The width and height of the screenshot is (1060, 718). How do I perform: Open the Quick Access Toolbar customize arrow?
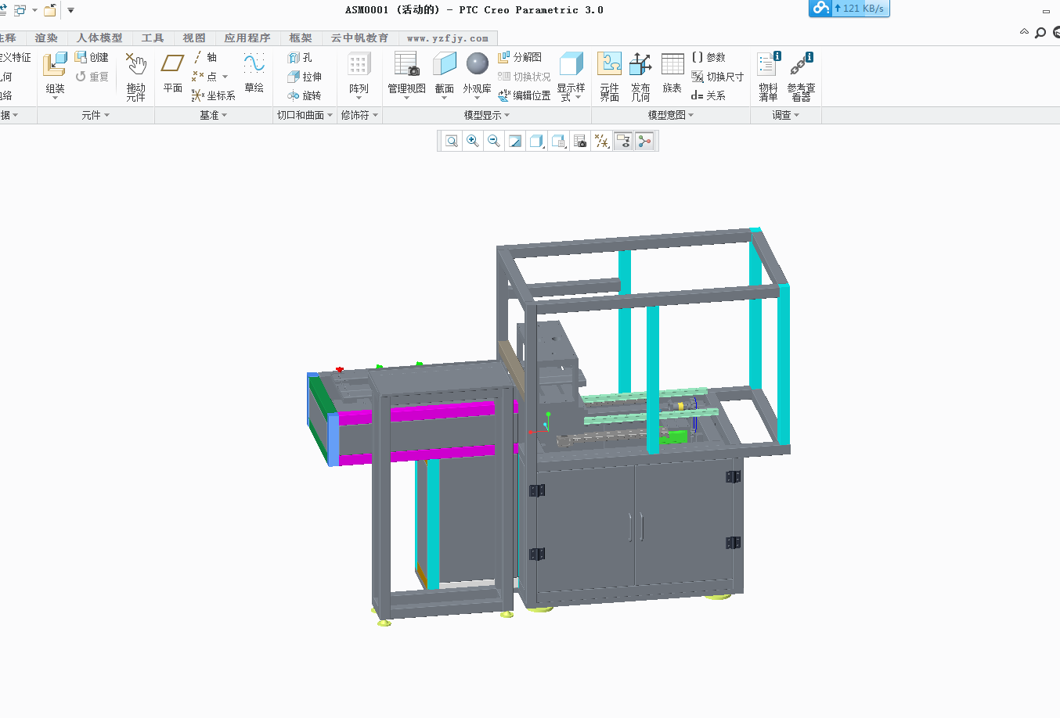point(70,10)
